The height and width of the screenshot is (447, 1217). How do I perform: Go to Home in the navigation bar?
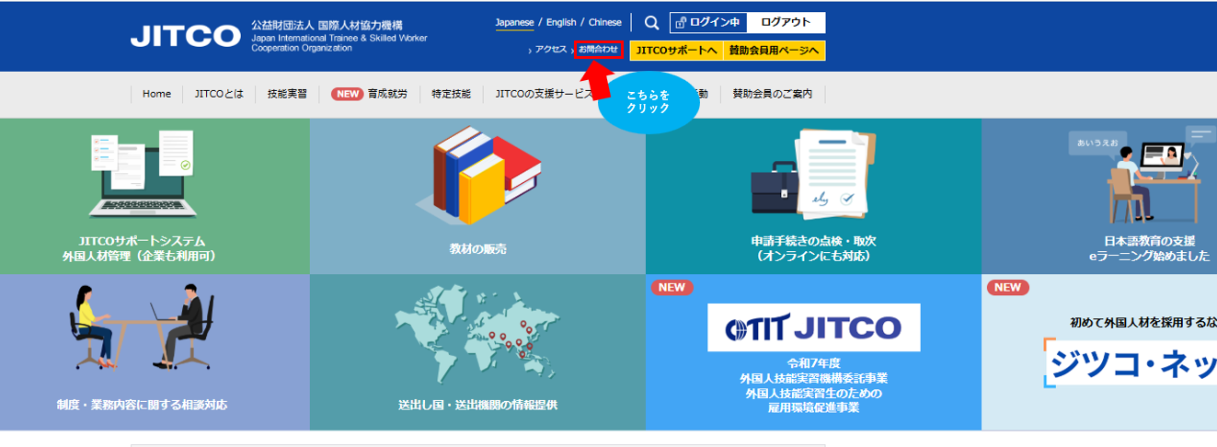156,94
